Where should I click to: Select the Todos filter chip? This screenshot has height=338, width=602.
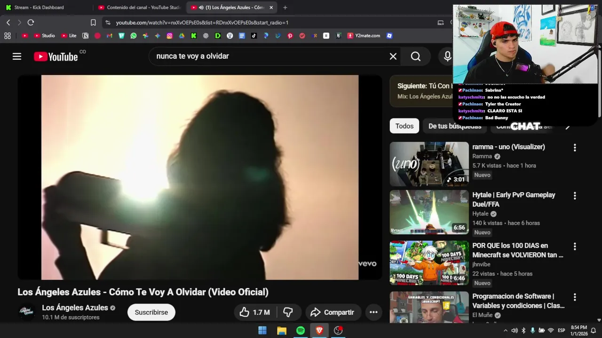click(x=404, y=126)
